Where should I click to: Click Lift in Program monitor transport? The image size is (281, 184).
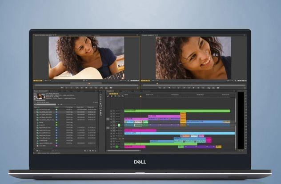click(x=209, y=88)
